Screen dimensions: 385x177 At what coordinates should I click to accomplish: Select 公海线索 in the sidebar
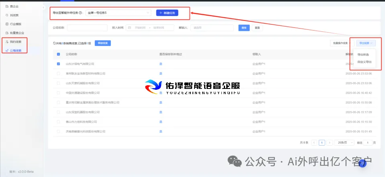coord(15,51)
